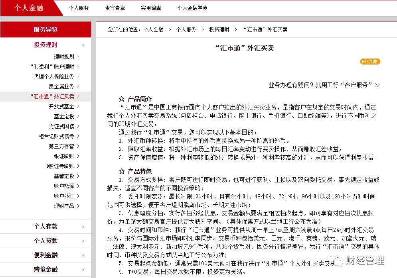This screenshot has width=397, height=278.
Task: Click 个人金融 in the breadcrumb
Action: (154, 29)
